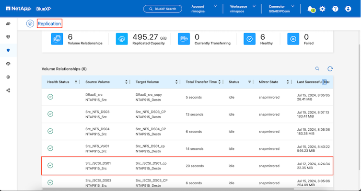
Task: Refresh the volume relationships list
Action: pos(330,69)
